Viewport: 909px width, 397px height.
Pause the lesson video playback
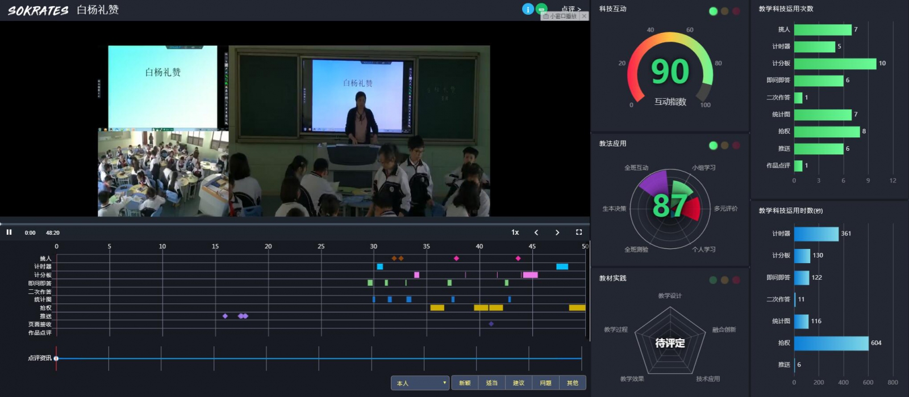(x=9, y=232)
